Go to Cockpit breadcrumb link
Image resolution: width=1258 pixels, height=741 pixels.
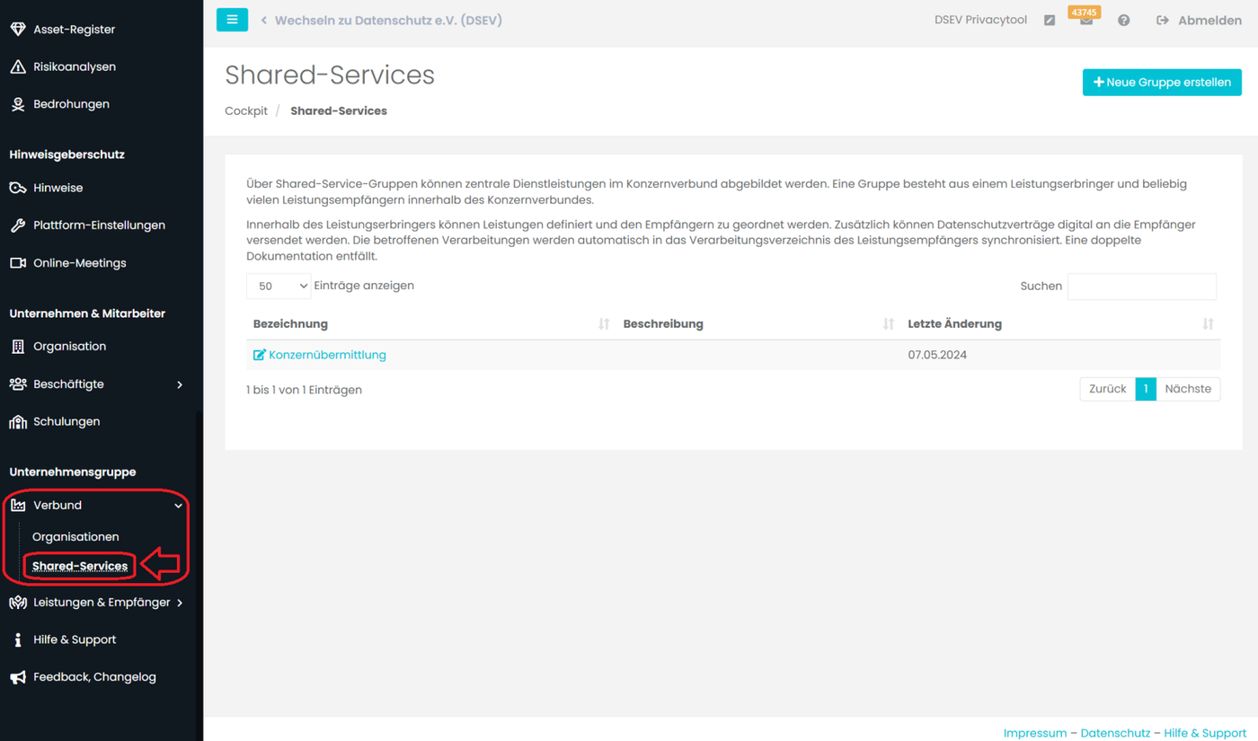(246, 110)
